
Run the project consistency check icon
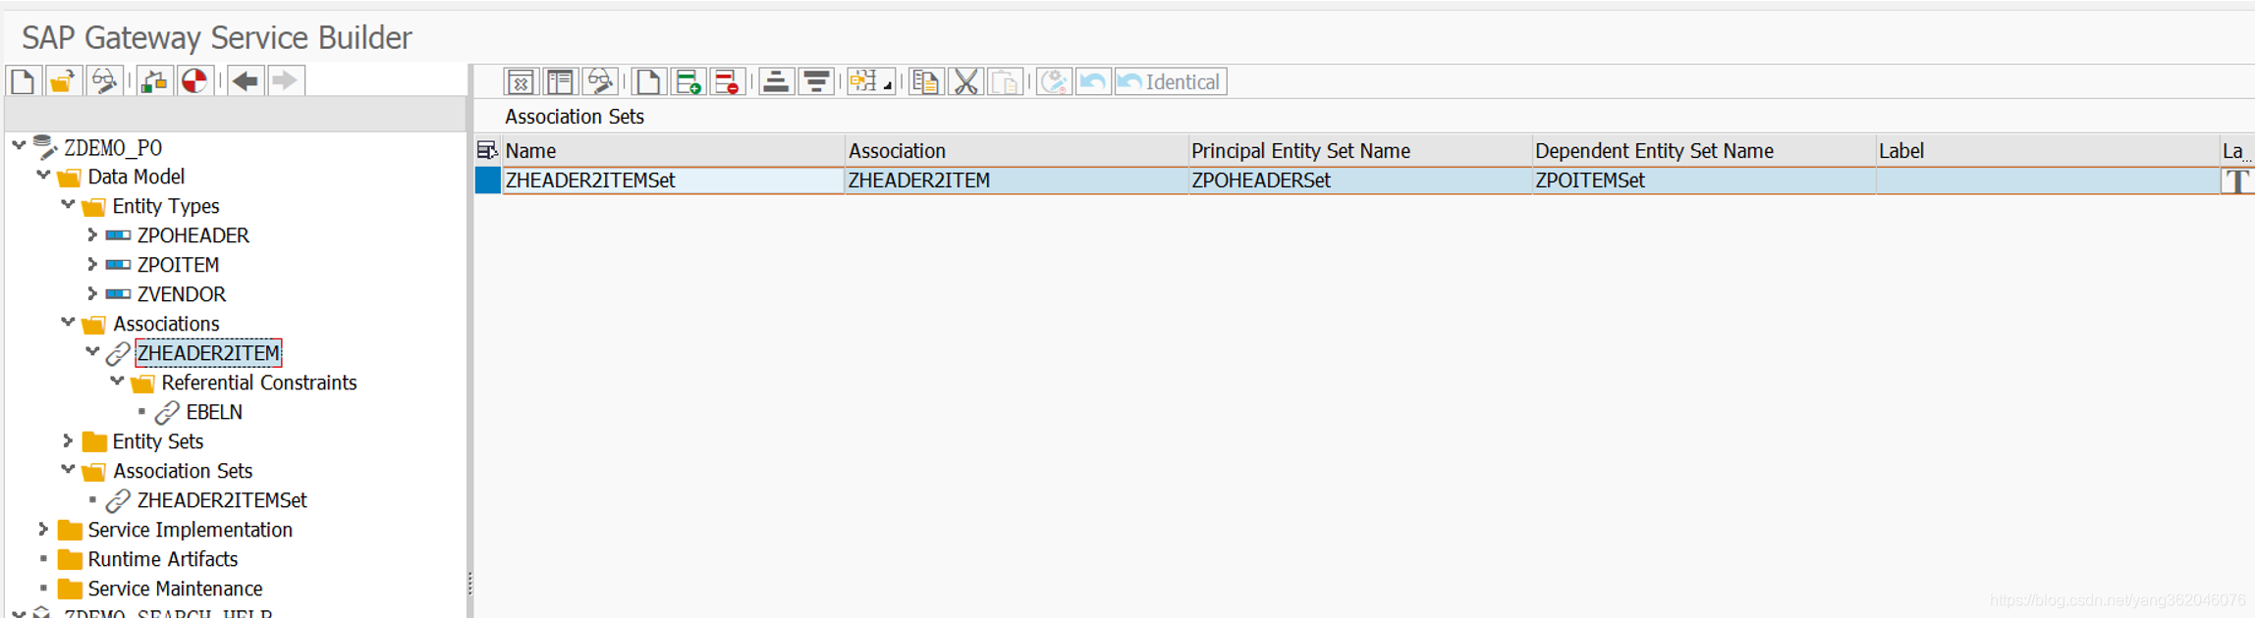154,80
